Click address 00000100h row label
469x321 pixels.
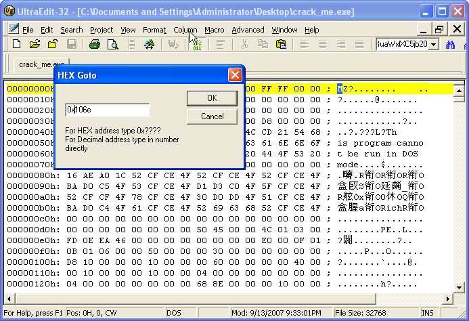tap(34, 262)
